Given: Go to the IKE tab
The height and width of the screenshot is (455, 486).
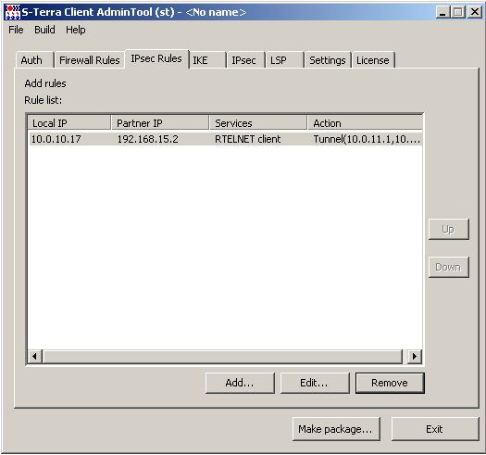Looking at the screenshot, I should [x=207, y=60].
